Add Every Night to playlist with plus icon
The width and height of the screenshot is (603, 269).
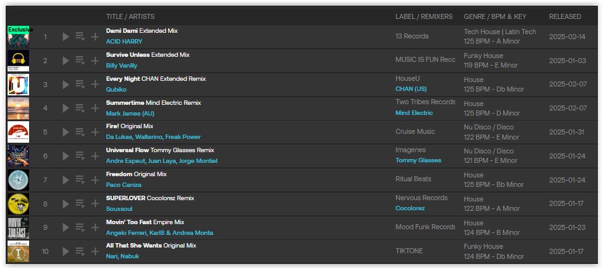pos(95,85)
